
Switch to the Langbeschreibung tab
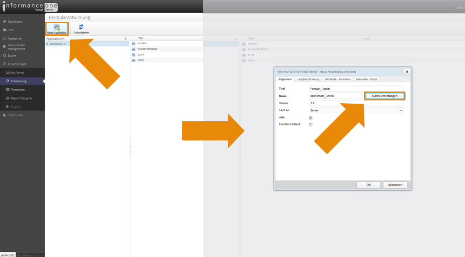[x=308, y=79]
